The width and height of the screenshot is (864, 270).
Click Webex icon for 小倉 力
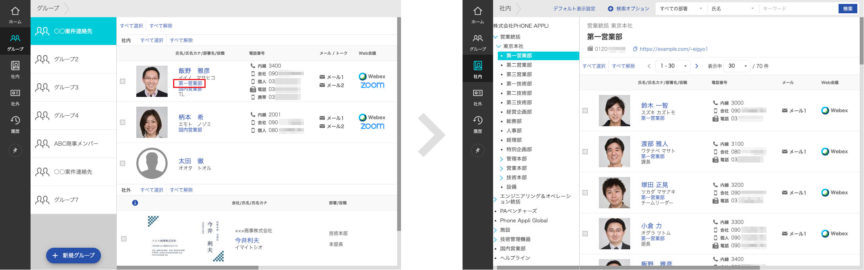click(x=835, y=234)
